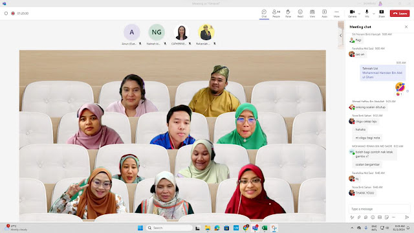Expand the Mic options dropdown arrow
Image resolution: width=414 pixels, height=233 pixels.
coord(374,13)
